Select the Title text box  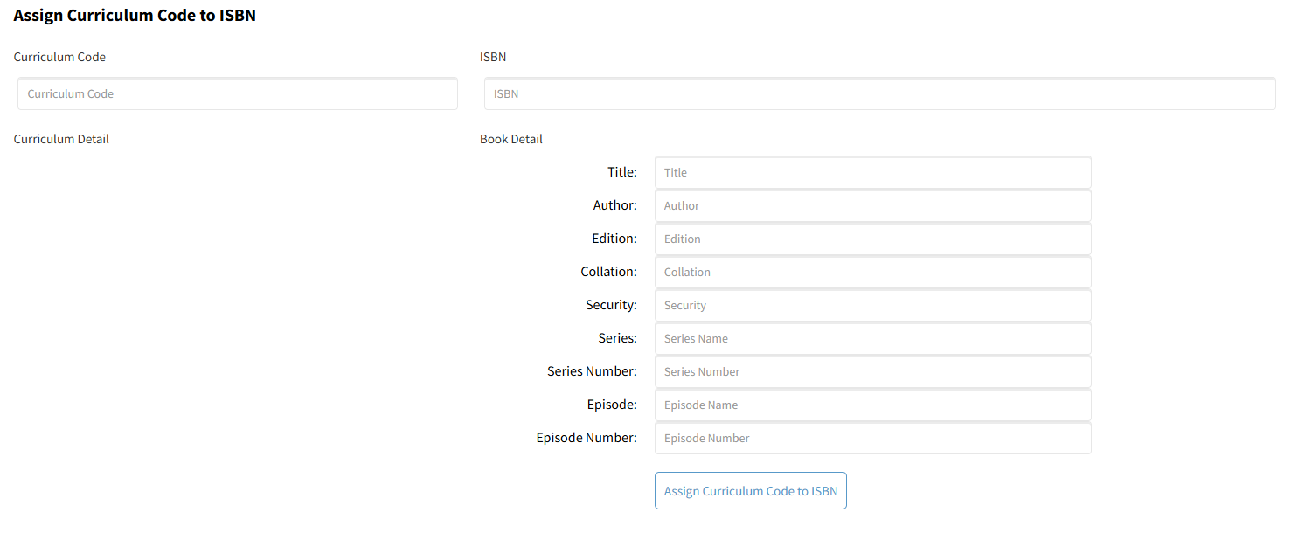pyautogui.click(x=873, y=172)
